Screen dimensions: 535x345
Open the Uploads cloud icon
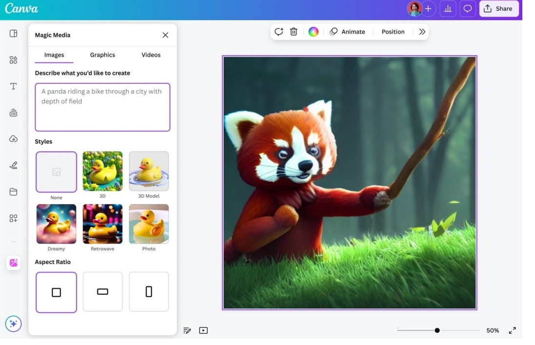point(13,139)
